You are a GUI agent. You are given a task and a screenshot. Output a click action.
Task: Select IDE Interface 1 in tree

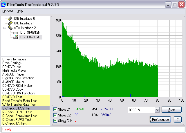[24, 23]
